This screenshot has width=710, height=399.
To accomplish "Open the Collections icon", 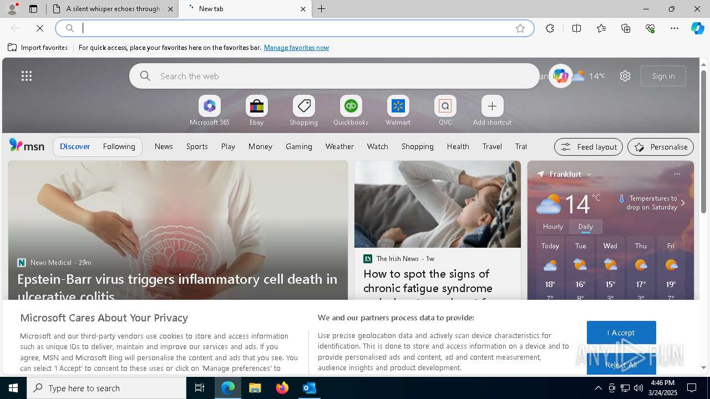I will point(626,28).
